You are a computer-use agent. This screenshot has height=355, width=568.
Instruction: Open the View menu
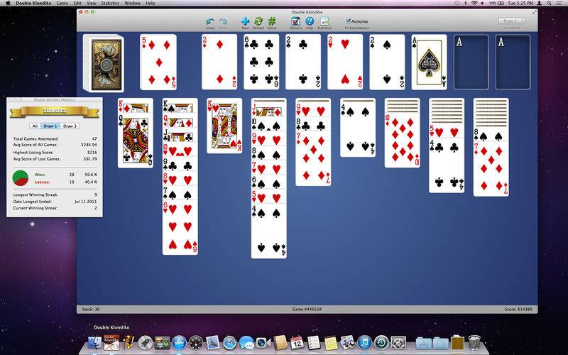click(92, 3)
